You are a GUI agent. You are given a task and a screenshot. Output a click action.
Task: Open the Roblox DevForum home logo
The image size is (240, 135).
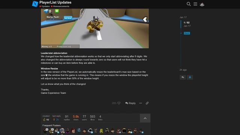(35, 4)
